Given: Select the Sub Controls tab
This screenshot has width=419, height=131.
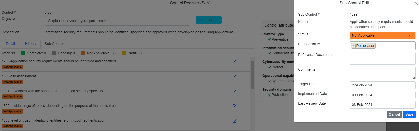Looking at the screenshot, I should point(55,44).
